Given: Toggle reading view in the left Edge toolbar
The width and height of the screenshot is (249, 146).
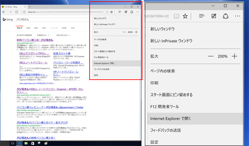Looking at the screenshot, I should (x=107, y=12).
